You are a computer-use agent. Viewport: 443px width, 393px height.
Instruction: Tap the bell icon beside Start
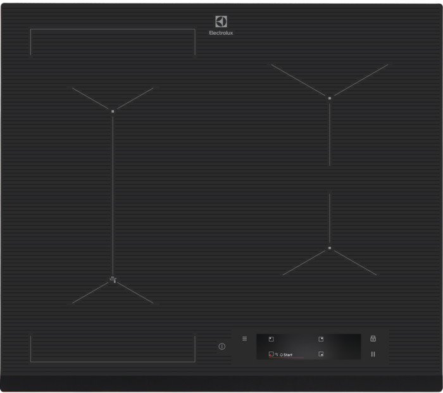coord(281,355)
